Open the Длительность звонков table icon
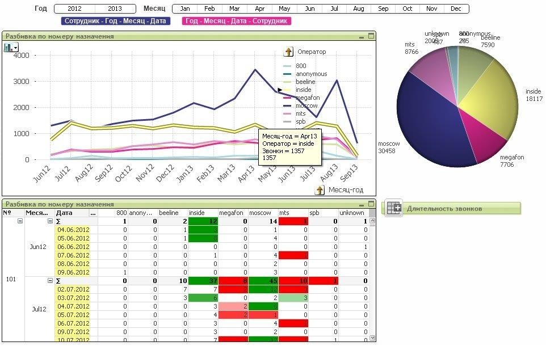This screenshot has width=546, height=346. coord(394,208)
